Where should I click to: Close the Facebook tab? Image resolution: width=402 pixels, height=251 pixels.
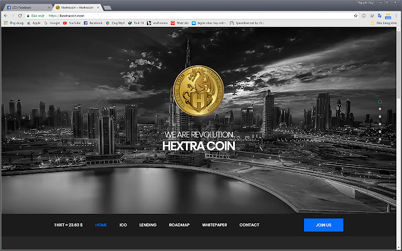pos(49,8)
